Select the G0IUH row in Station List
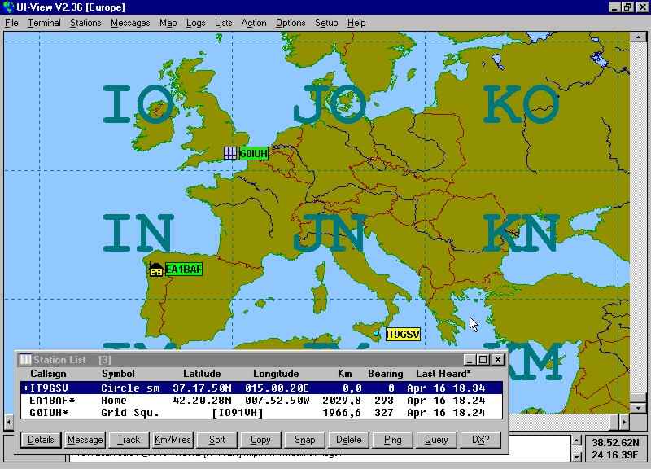This screenshot has height=469, width=651. pos(261,413)
